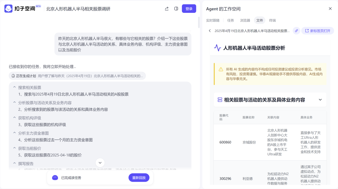Collapse the 获取当前股价 step
Viewport: 338px width, 189px height.
(x=14, y=148)
